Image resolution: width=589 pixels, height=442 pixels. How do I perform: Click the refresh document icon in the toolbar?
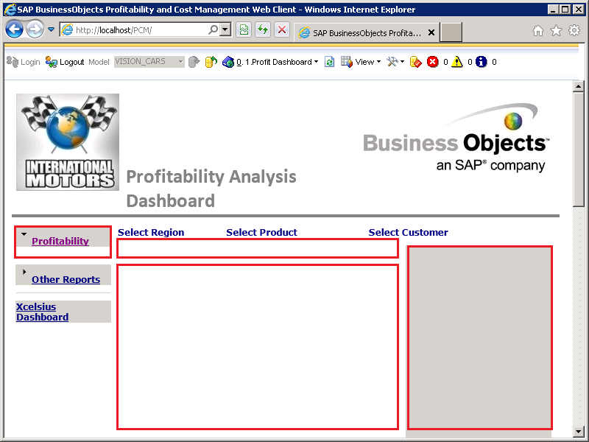329,62
